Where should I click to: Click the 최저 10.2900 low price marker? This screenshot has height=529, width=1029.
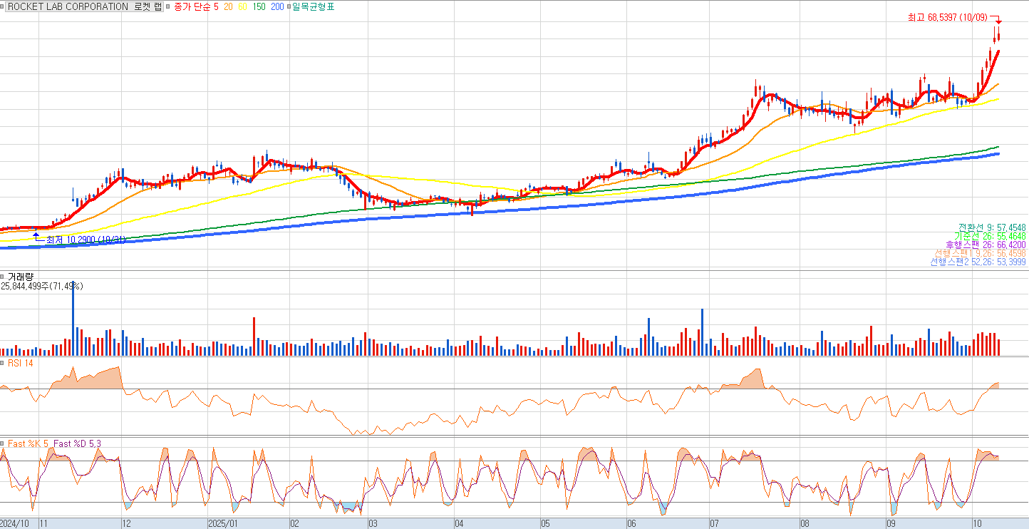click(x=86, y=240)
